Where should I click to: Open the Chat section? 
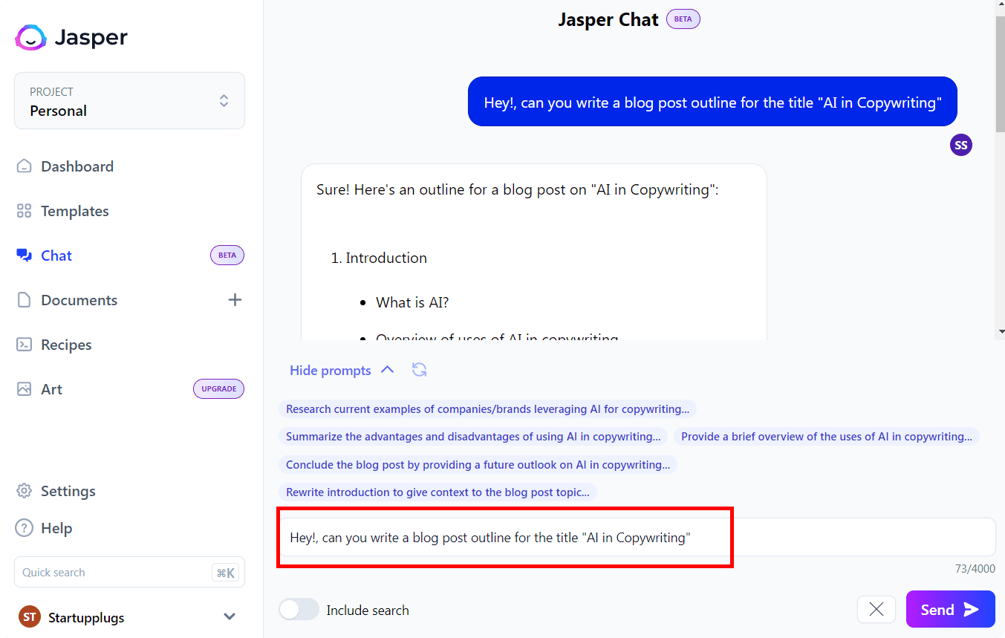[x=56, y=255]
